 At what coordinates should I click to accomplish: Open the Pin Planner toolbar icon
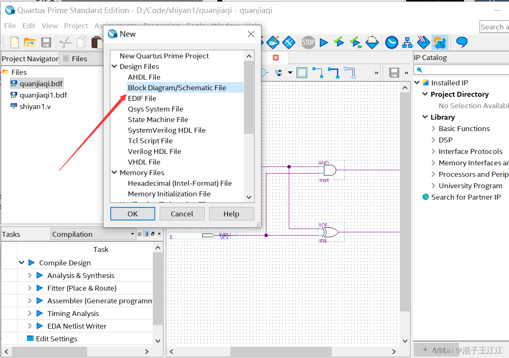tap(273, 42)
